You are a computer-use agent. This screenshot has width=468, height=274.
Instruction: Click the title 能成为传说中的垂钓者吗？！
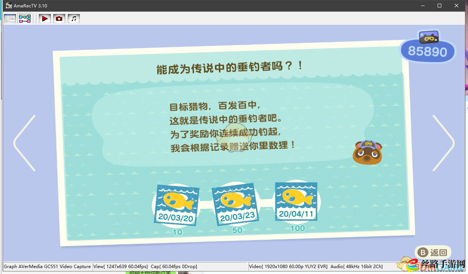(x=230, y=68)
